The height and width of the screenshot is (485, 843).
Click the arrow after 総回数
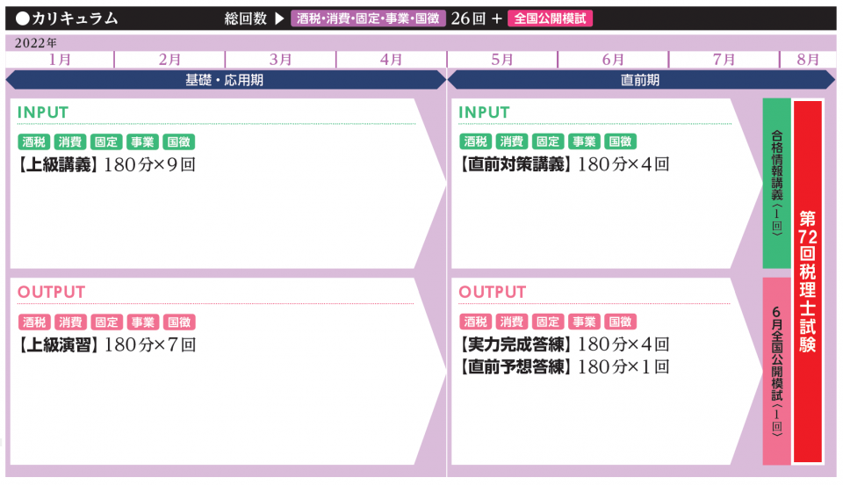point(279,18)
